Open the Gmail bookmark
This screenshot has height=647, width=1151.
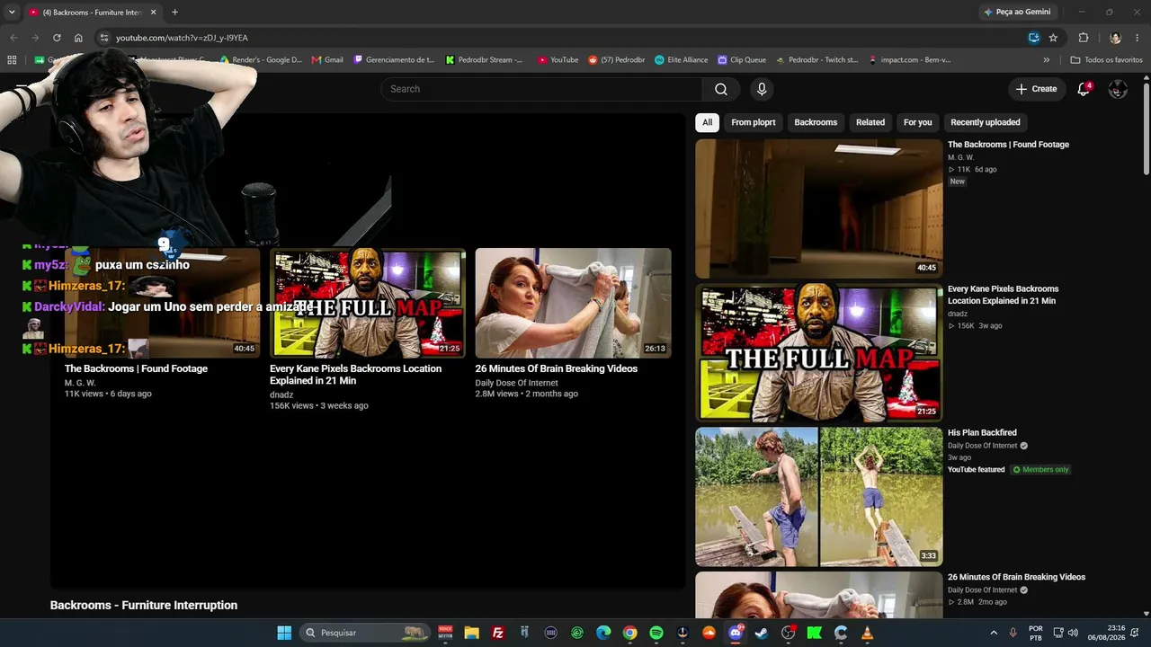(327, 60)
